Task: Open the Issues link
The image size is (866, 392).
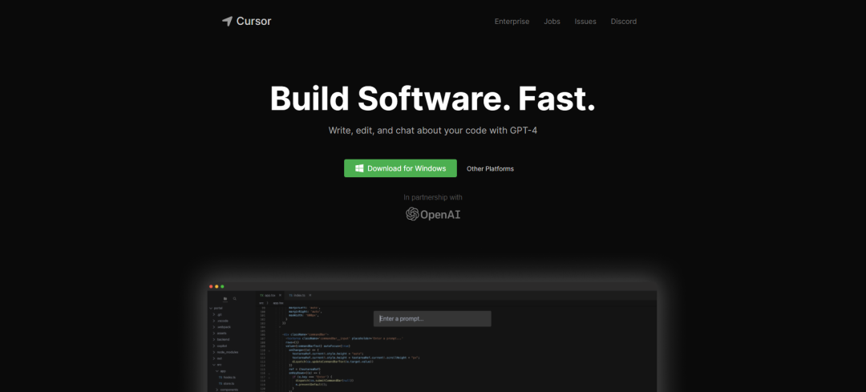Action: [585, 22]
